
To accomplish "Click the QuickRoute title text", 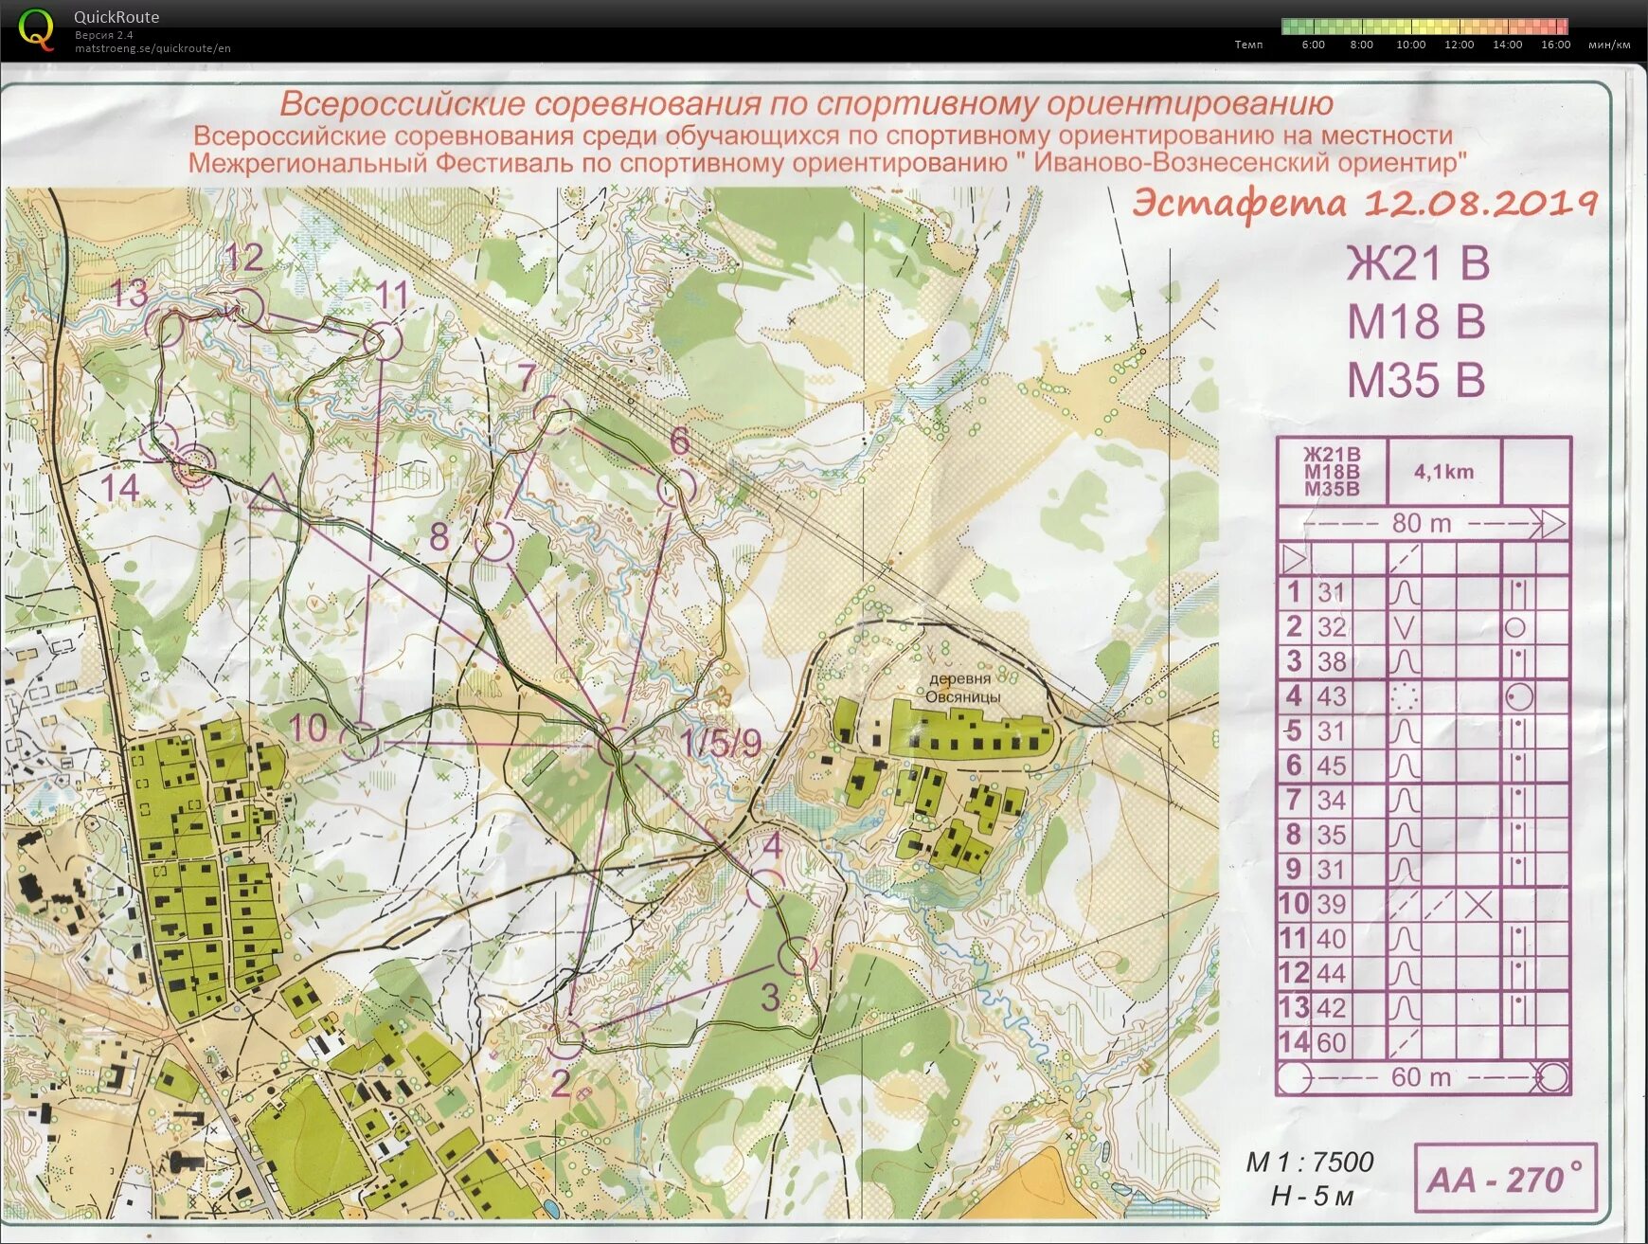I will tap(116, 17).
